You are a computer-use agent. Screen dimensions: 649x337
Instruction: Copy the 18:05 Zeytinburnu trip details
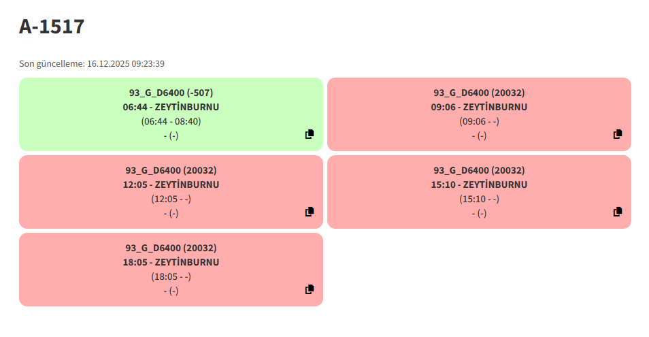tap(310, 289)
